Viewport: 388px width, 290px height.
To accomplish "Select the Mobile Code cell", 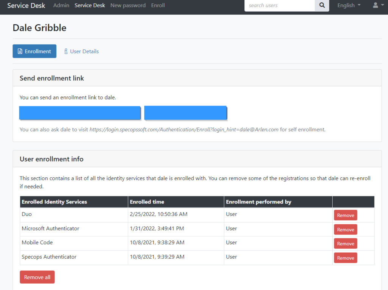I will click(74, 243).
